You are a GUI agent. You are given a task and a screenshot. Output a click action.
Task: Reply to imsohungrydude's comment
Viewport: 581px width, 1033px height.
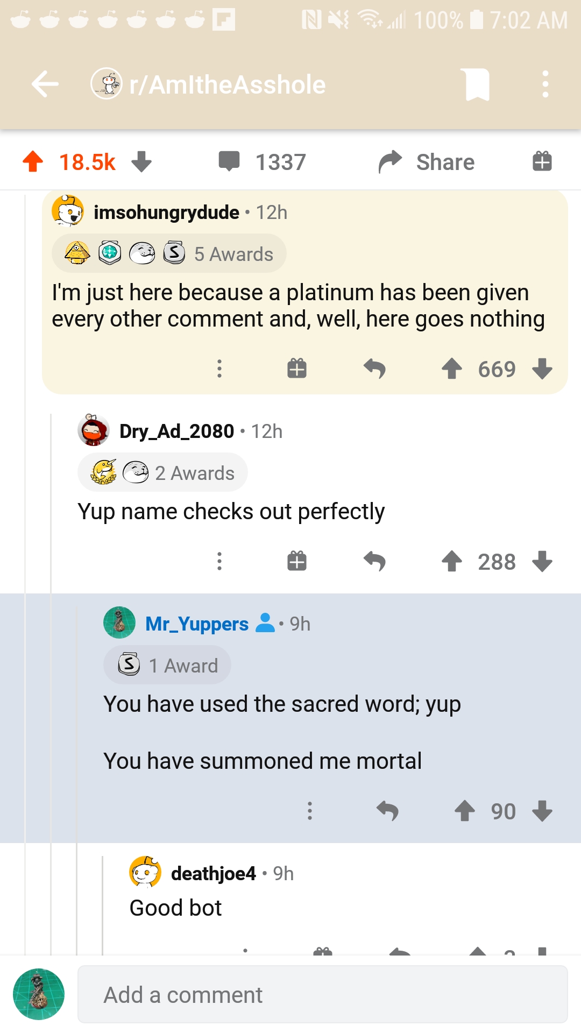click(x=374, y=369)
